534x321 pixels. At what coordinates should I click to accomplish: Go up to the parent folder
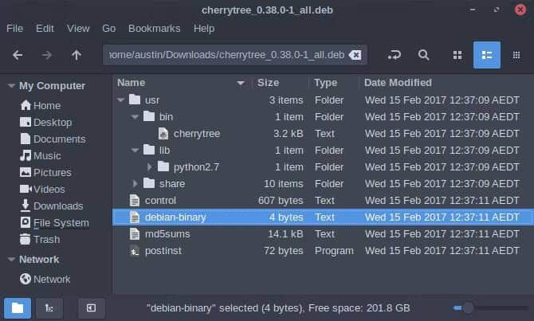pyautogui.click(x=77, y=55)
